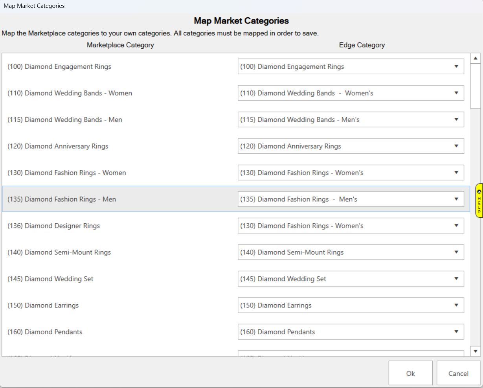Expand the Diamond Pendants category dropdown
The height and width of the screenshot is (388, 483).
point(457,331)
